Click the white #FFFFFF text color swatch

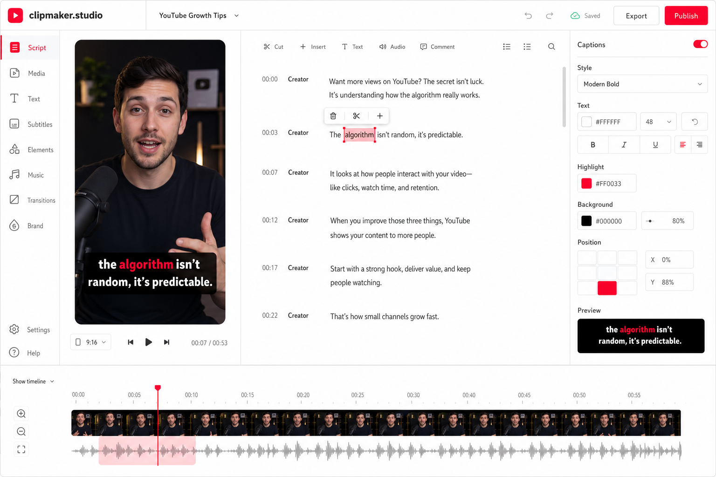[587, 122]
